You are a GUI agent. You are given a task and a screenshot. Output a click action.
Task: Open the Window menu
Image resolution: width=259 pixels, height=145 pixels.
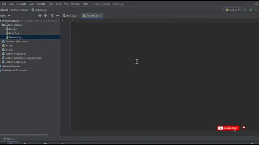click(76, 4)
